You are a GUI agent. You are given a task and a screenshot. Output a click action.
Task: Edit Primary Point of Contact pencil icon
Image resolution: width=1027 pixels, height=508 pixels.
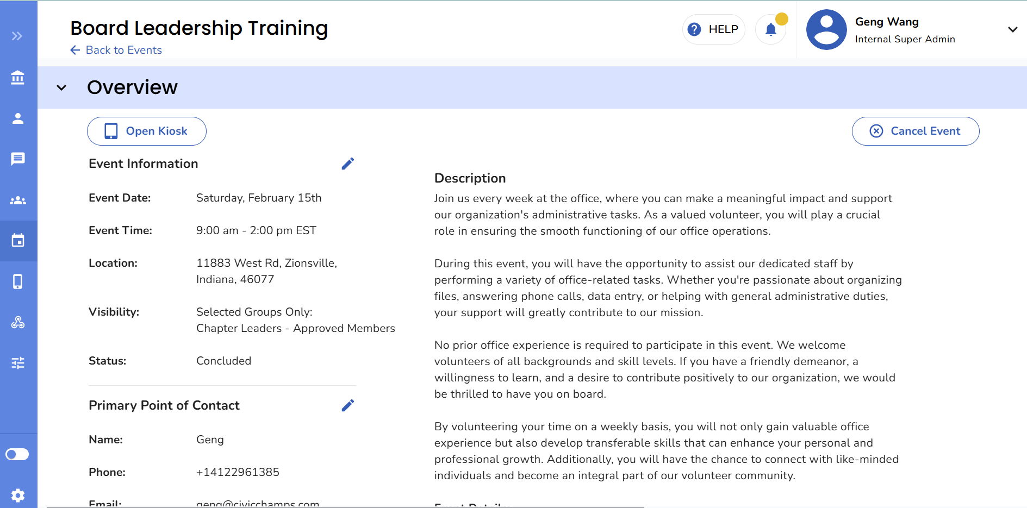[x=348, y=405]
